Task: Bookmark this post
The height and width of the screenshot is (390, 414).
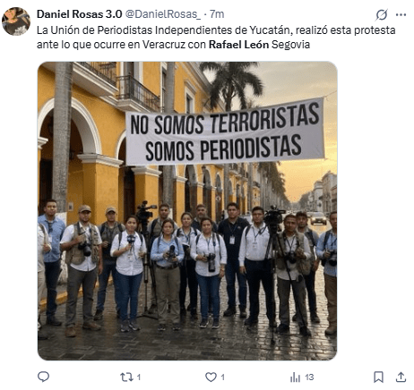Action: point(378,377)
